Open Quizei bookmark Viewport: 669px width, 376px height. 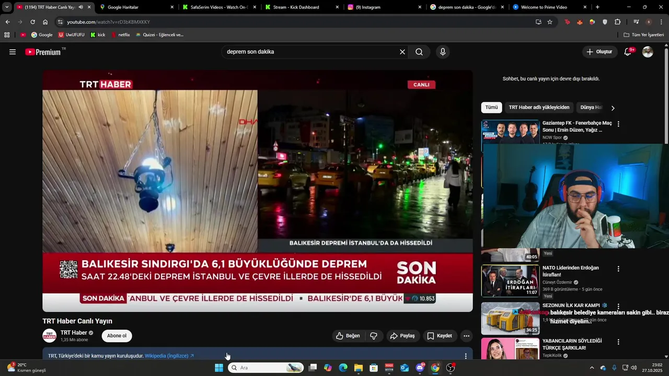click(x=159, y=35)
